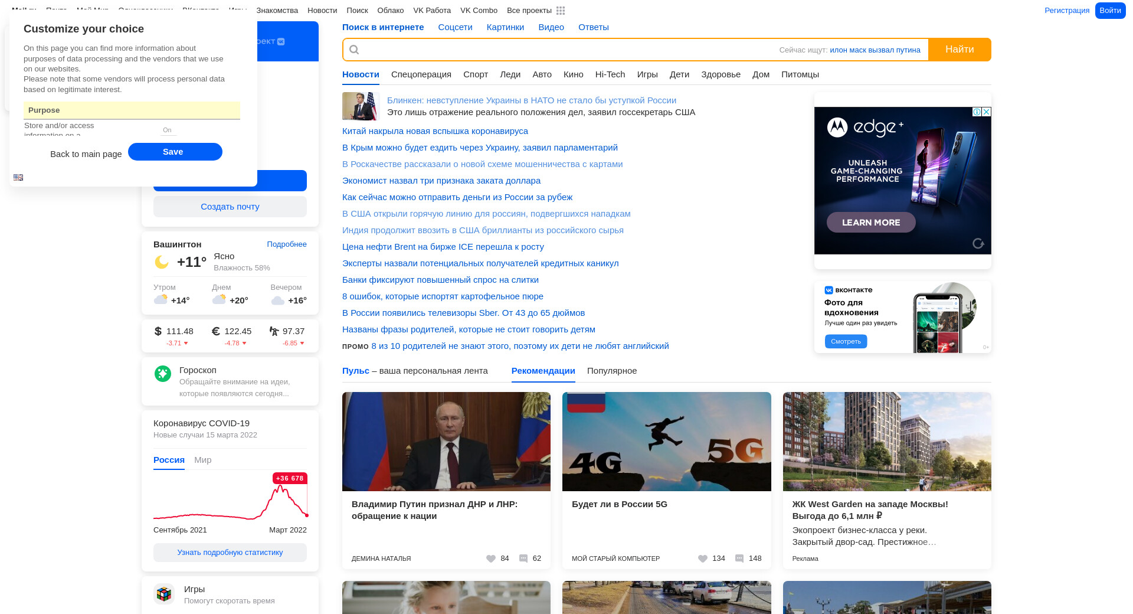The height and width of the screenshot is (614, 1133).
Task: Open the Питомцы news category
Action: pos(800,74)
